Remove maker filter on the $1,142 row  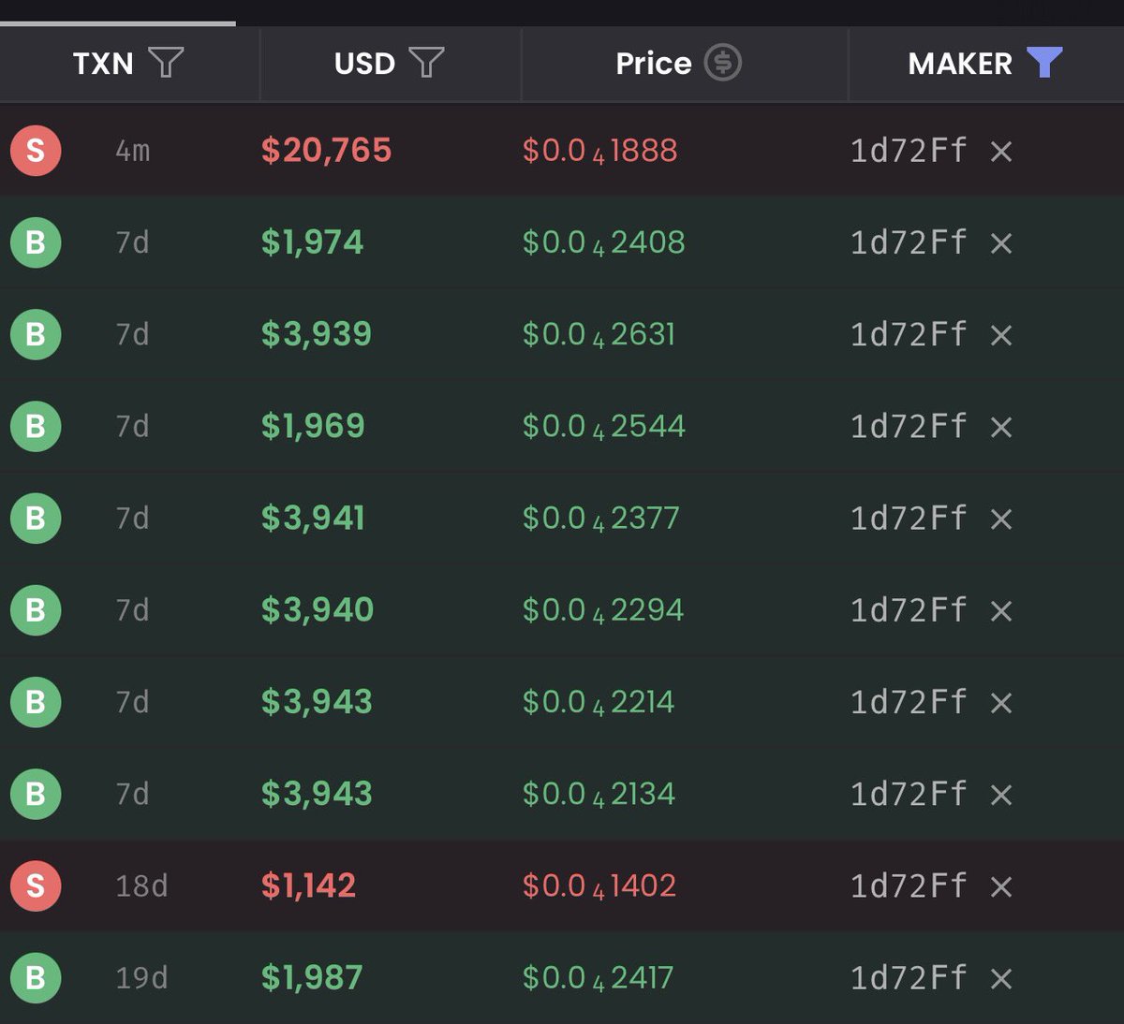point(1001,886)
